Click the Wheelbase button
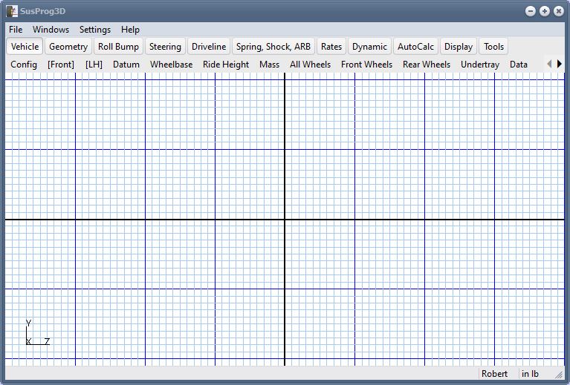The width and height of the screenshot is (570, 385). (171, 65)
